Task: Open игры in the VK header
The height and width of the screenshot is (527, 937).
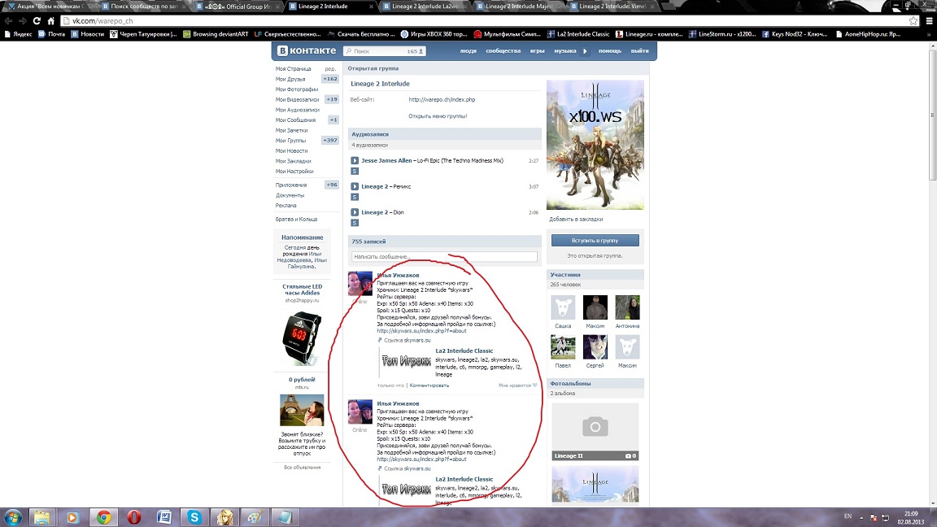Action: pyautogui.click(x=537, y=50)
